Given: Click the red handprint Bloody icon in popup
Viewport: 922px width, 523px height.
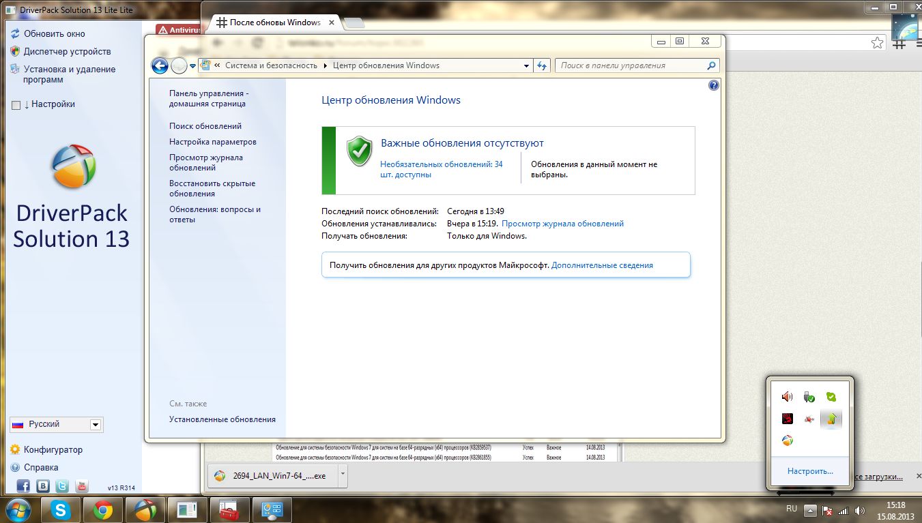Looking at the screenshot, I should (x=787, y=419).
